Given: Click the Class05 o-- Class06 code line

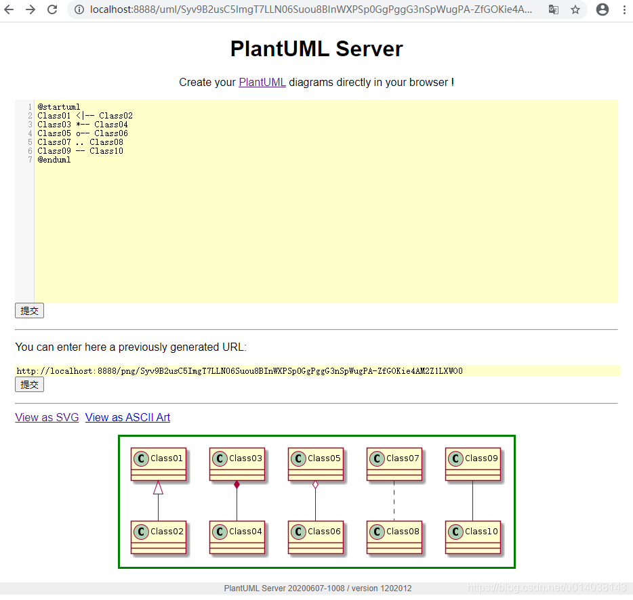Looking at the screenshot, I should point(83,133).
